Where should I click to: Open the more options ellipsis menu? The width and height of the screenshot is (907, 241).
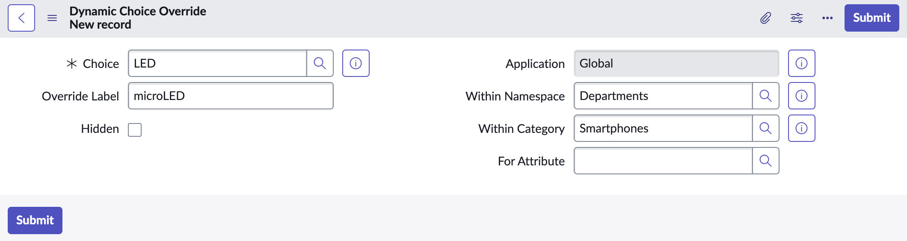827,18
